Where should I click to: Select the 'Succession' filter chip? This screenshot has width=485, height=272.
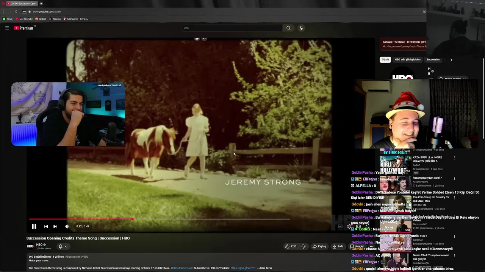433,60
